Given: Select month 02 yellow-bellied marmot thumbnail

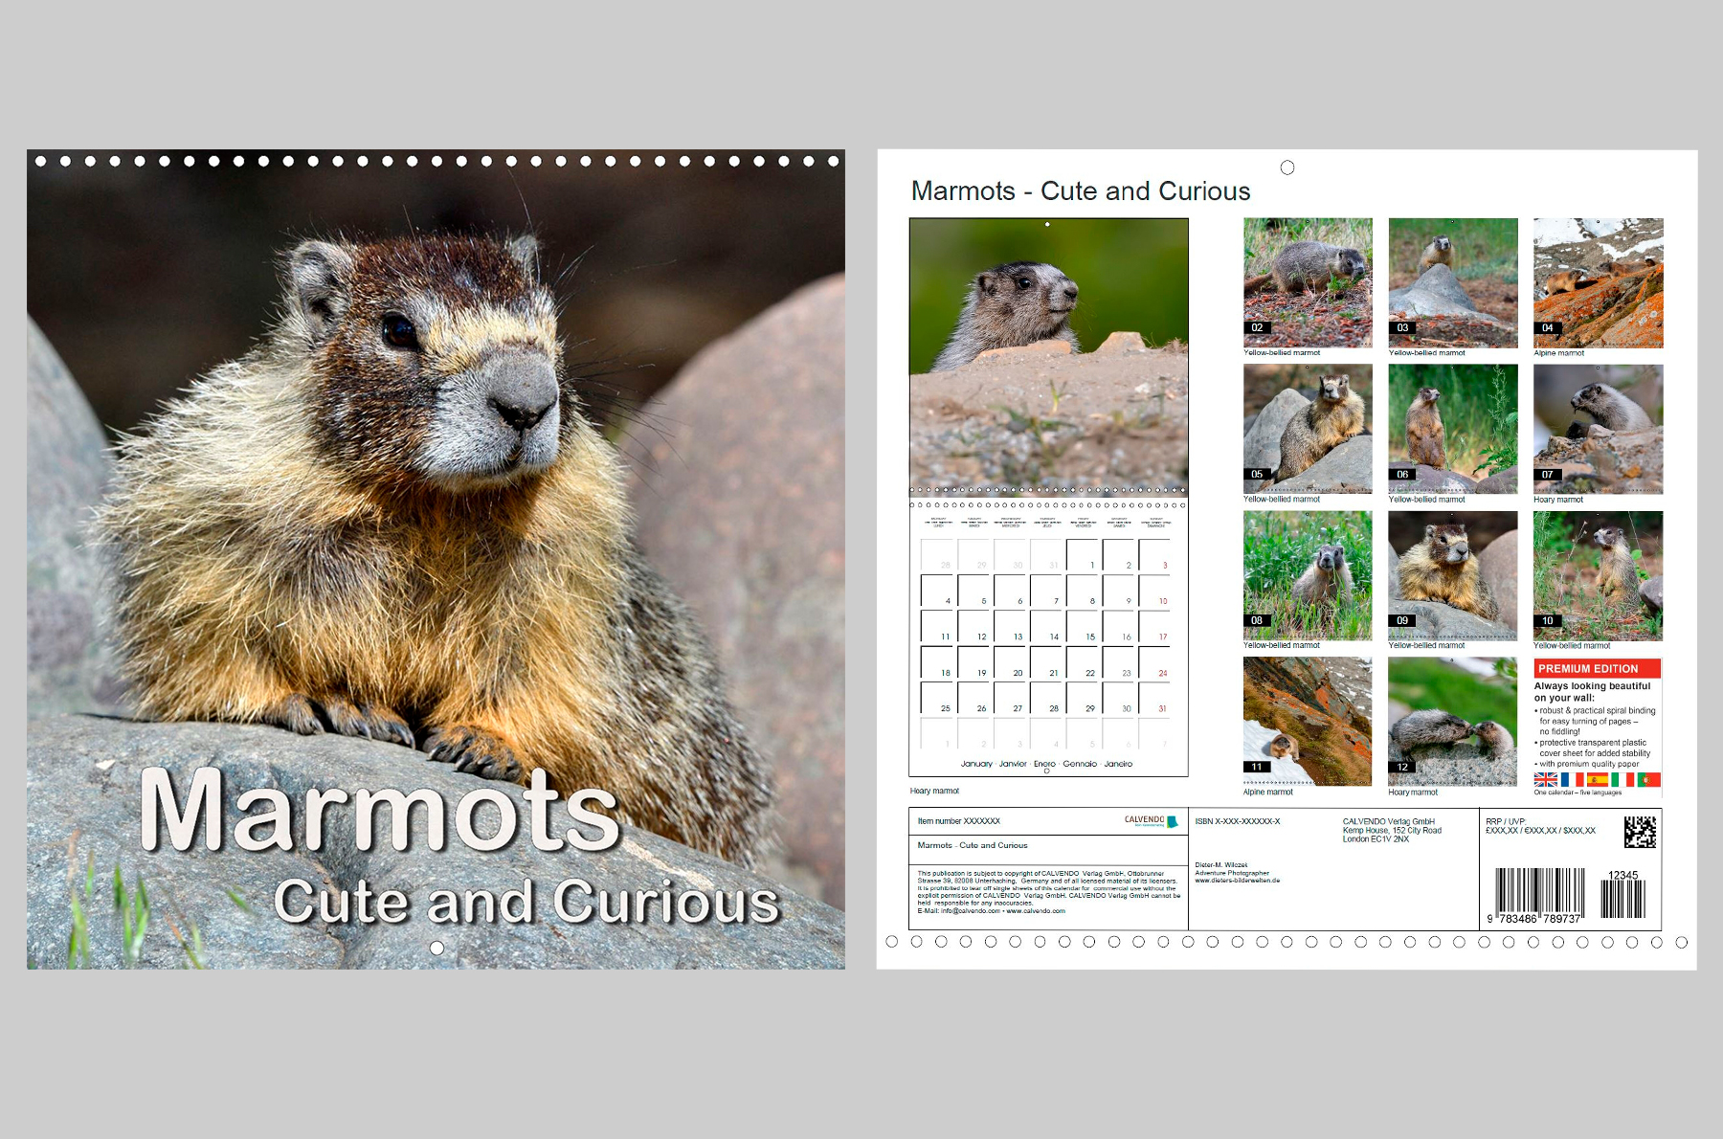Looking at the screenshot, I should point(1308,282).
